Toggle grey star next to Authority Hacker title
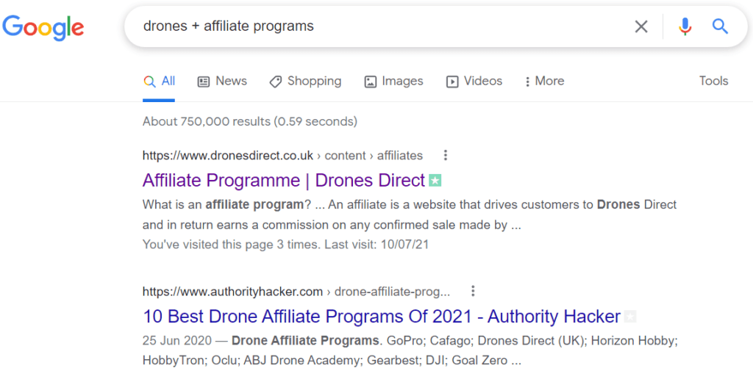The width and height of the screenshot is (753, 371). (x=630, y=317)
